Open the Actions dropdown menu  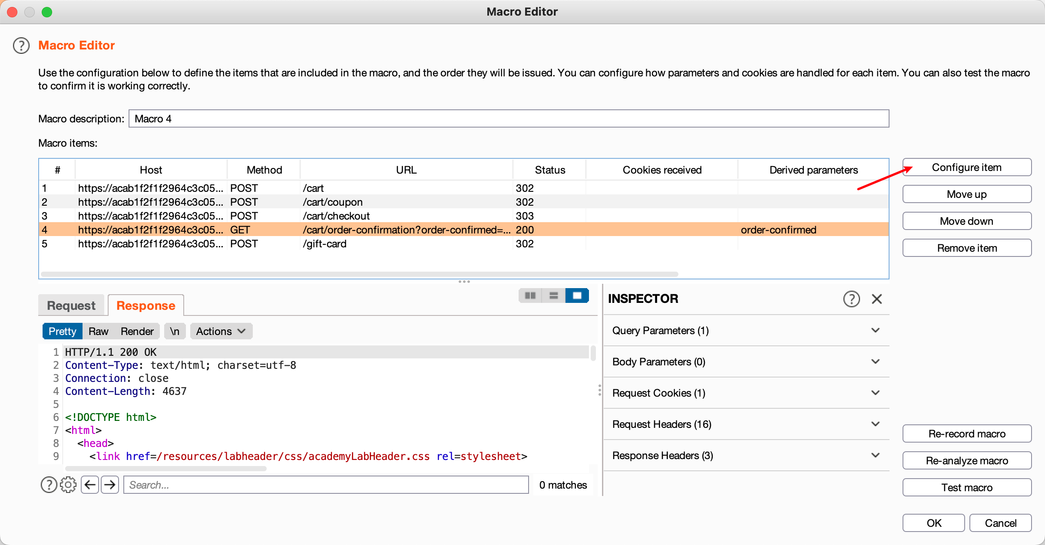[221, 332]
